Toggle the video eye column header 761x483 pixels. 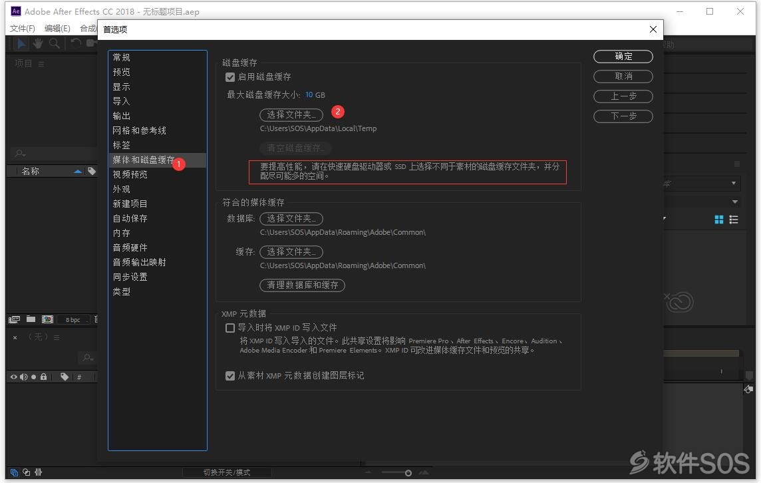click(13, 377)
